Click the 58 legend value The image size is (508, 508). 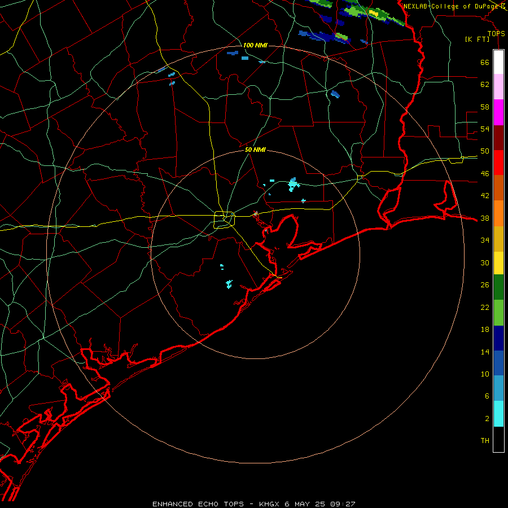[x=485, y=107]
